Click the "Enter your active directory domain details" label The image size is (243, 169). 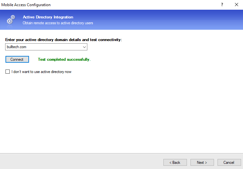point(63,40)
